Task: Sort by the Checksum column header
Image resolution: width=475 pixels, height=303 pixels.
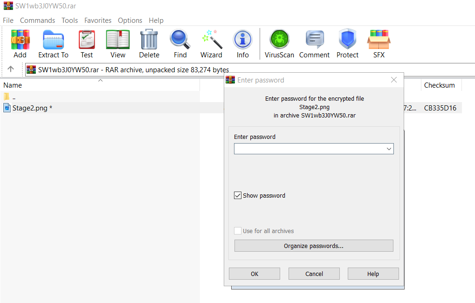Action: pos(441,85)
